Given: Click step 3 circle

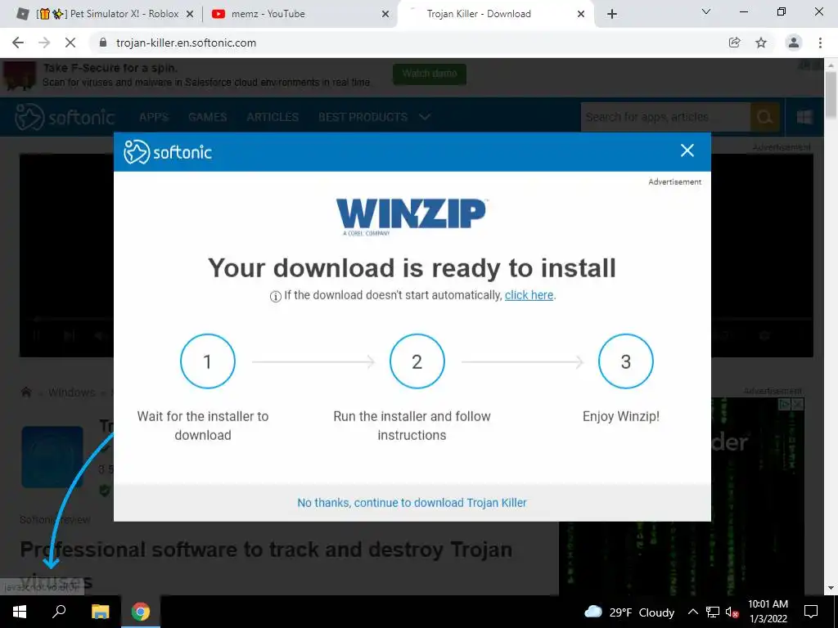Looking at the screenshot, I should tap(626, 361).
